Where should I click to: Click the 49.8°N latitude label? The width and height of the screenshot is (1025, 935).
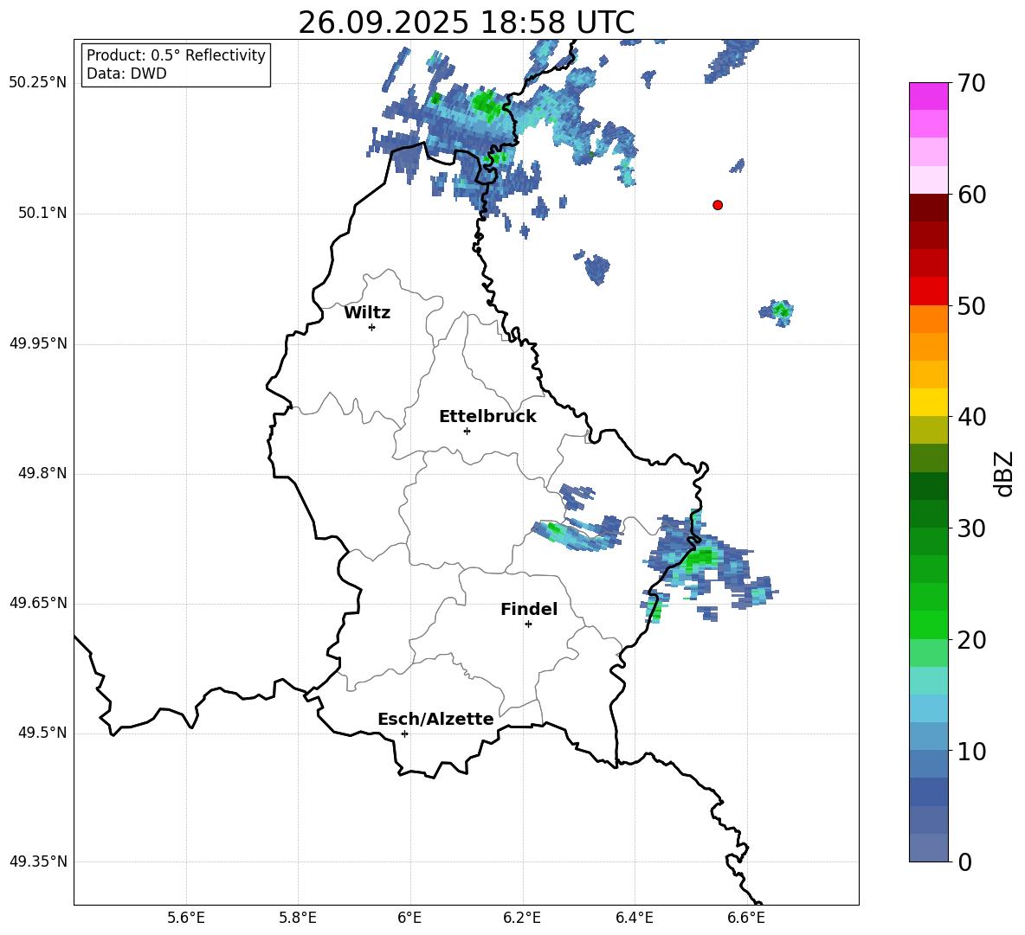coord(42,473)
